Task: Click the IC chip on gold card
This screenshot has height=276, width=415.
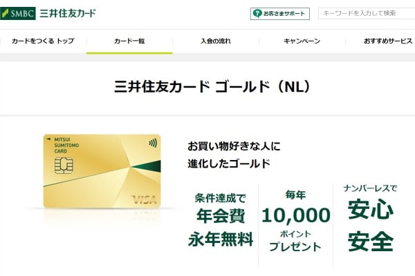Action: pyautogui.click(x=64, y=166)
